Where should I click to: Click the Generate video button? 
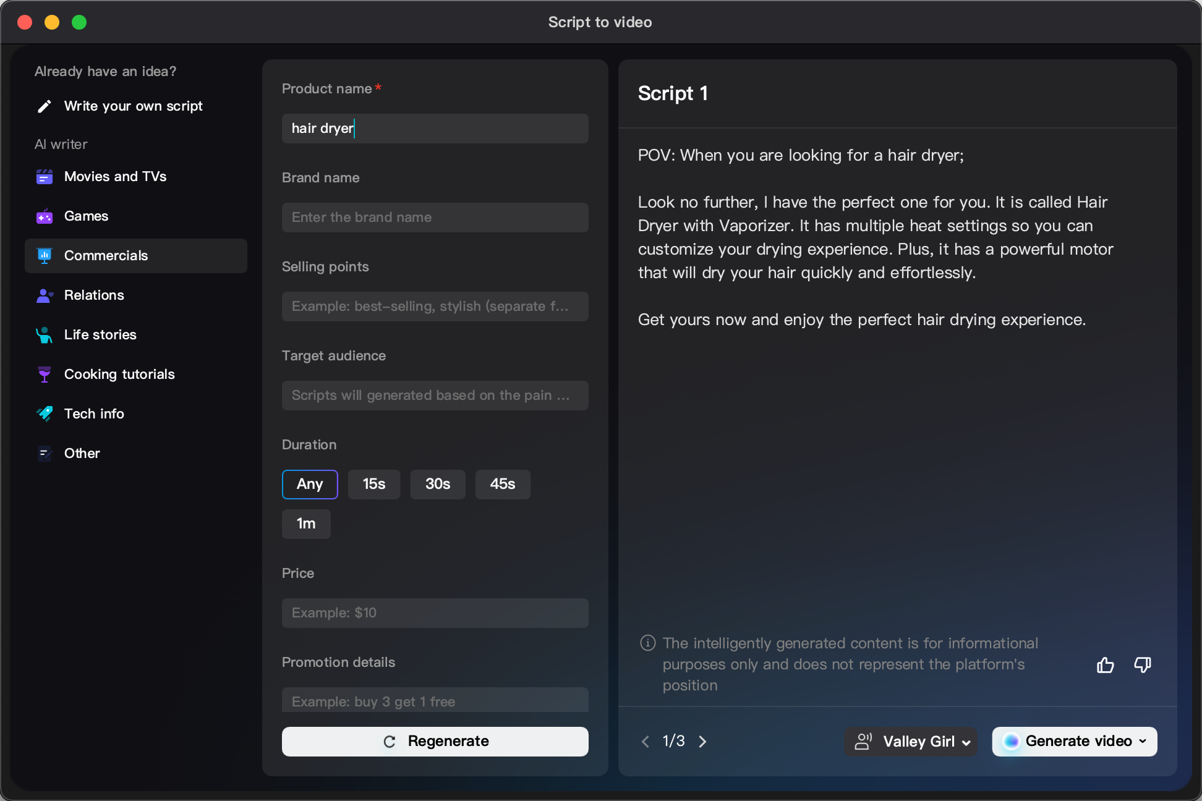click(1075, 741)
